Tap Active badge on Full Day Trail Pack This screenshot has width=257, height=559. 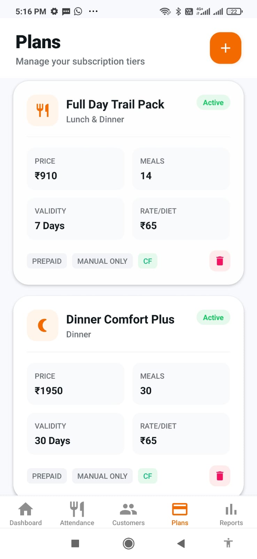213,103
